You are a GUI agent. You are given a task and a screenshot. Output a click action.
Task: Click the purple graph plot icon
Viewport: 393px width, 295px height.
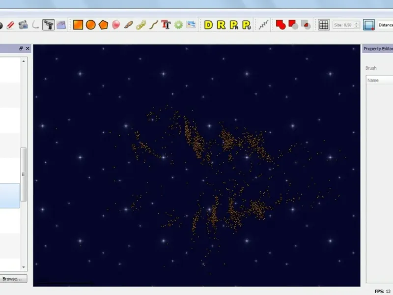click(x=61, y=25)
